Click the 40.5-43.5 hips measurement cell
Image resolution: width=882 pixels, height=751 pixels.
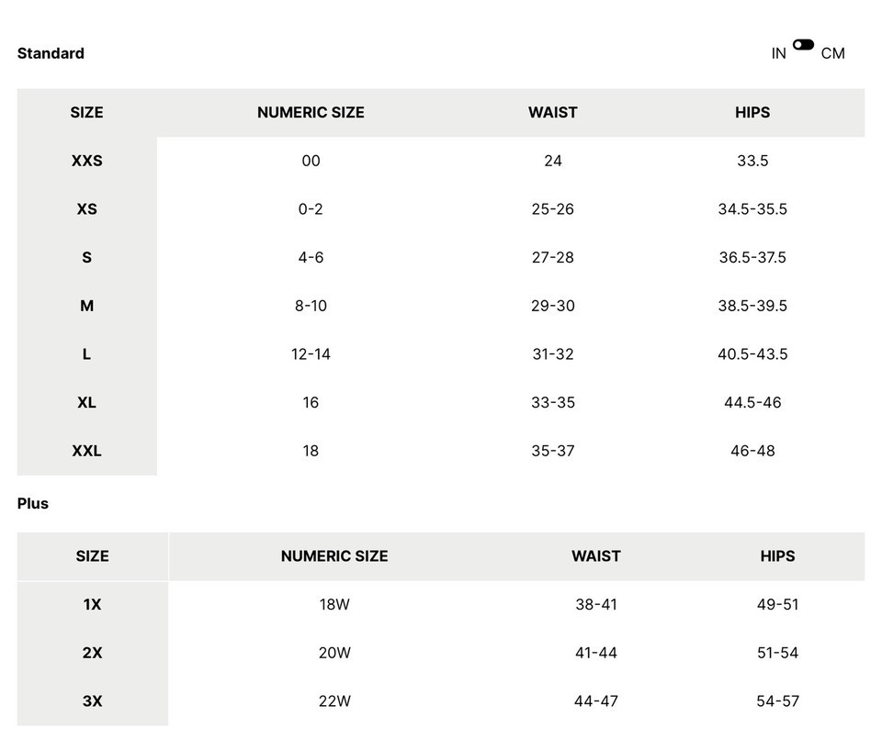(752, 354)
